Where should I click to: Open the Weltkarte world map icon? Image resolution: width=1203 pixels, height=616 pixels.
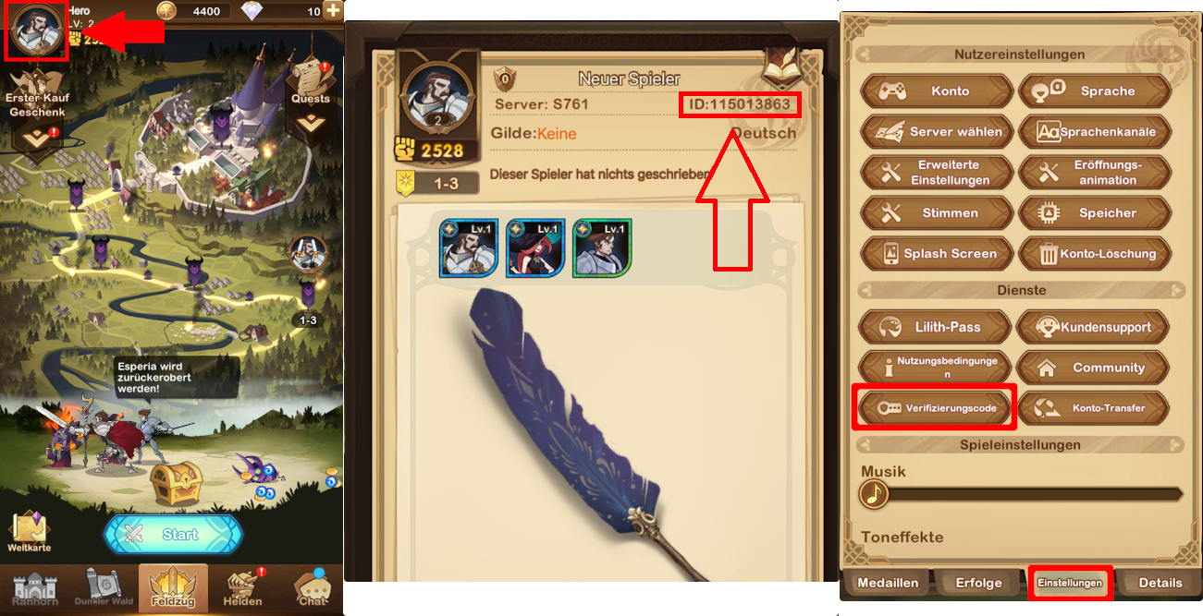[29, 530]
